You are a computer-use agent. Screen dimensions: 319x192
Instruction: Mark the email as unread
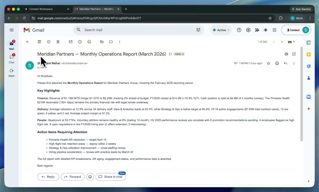pyautogui.click(x=71, y=42)
